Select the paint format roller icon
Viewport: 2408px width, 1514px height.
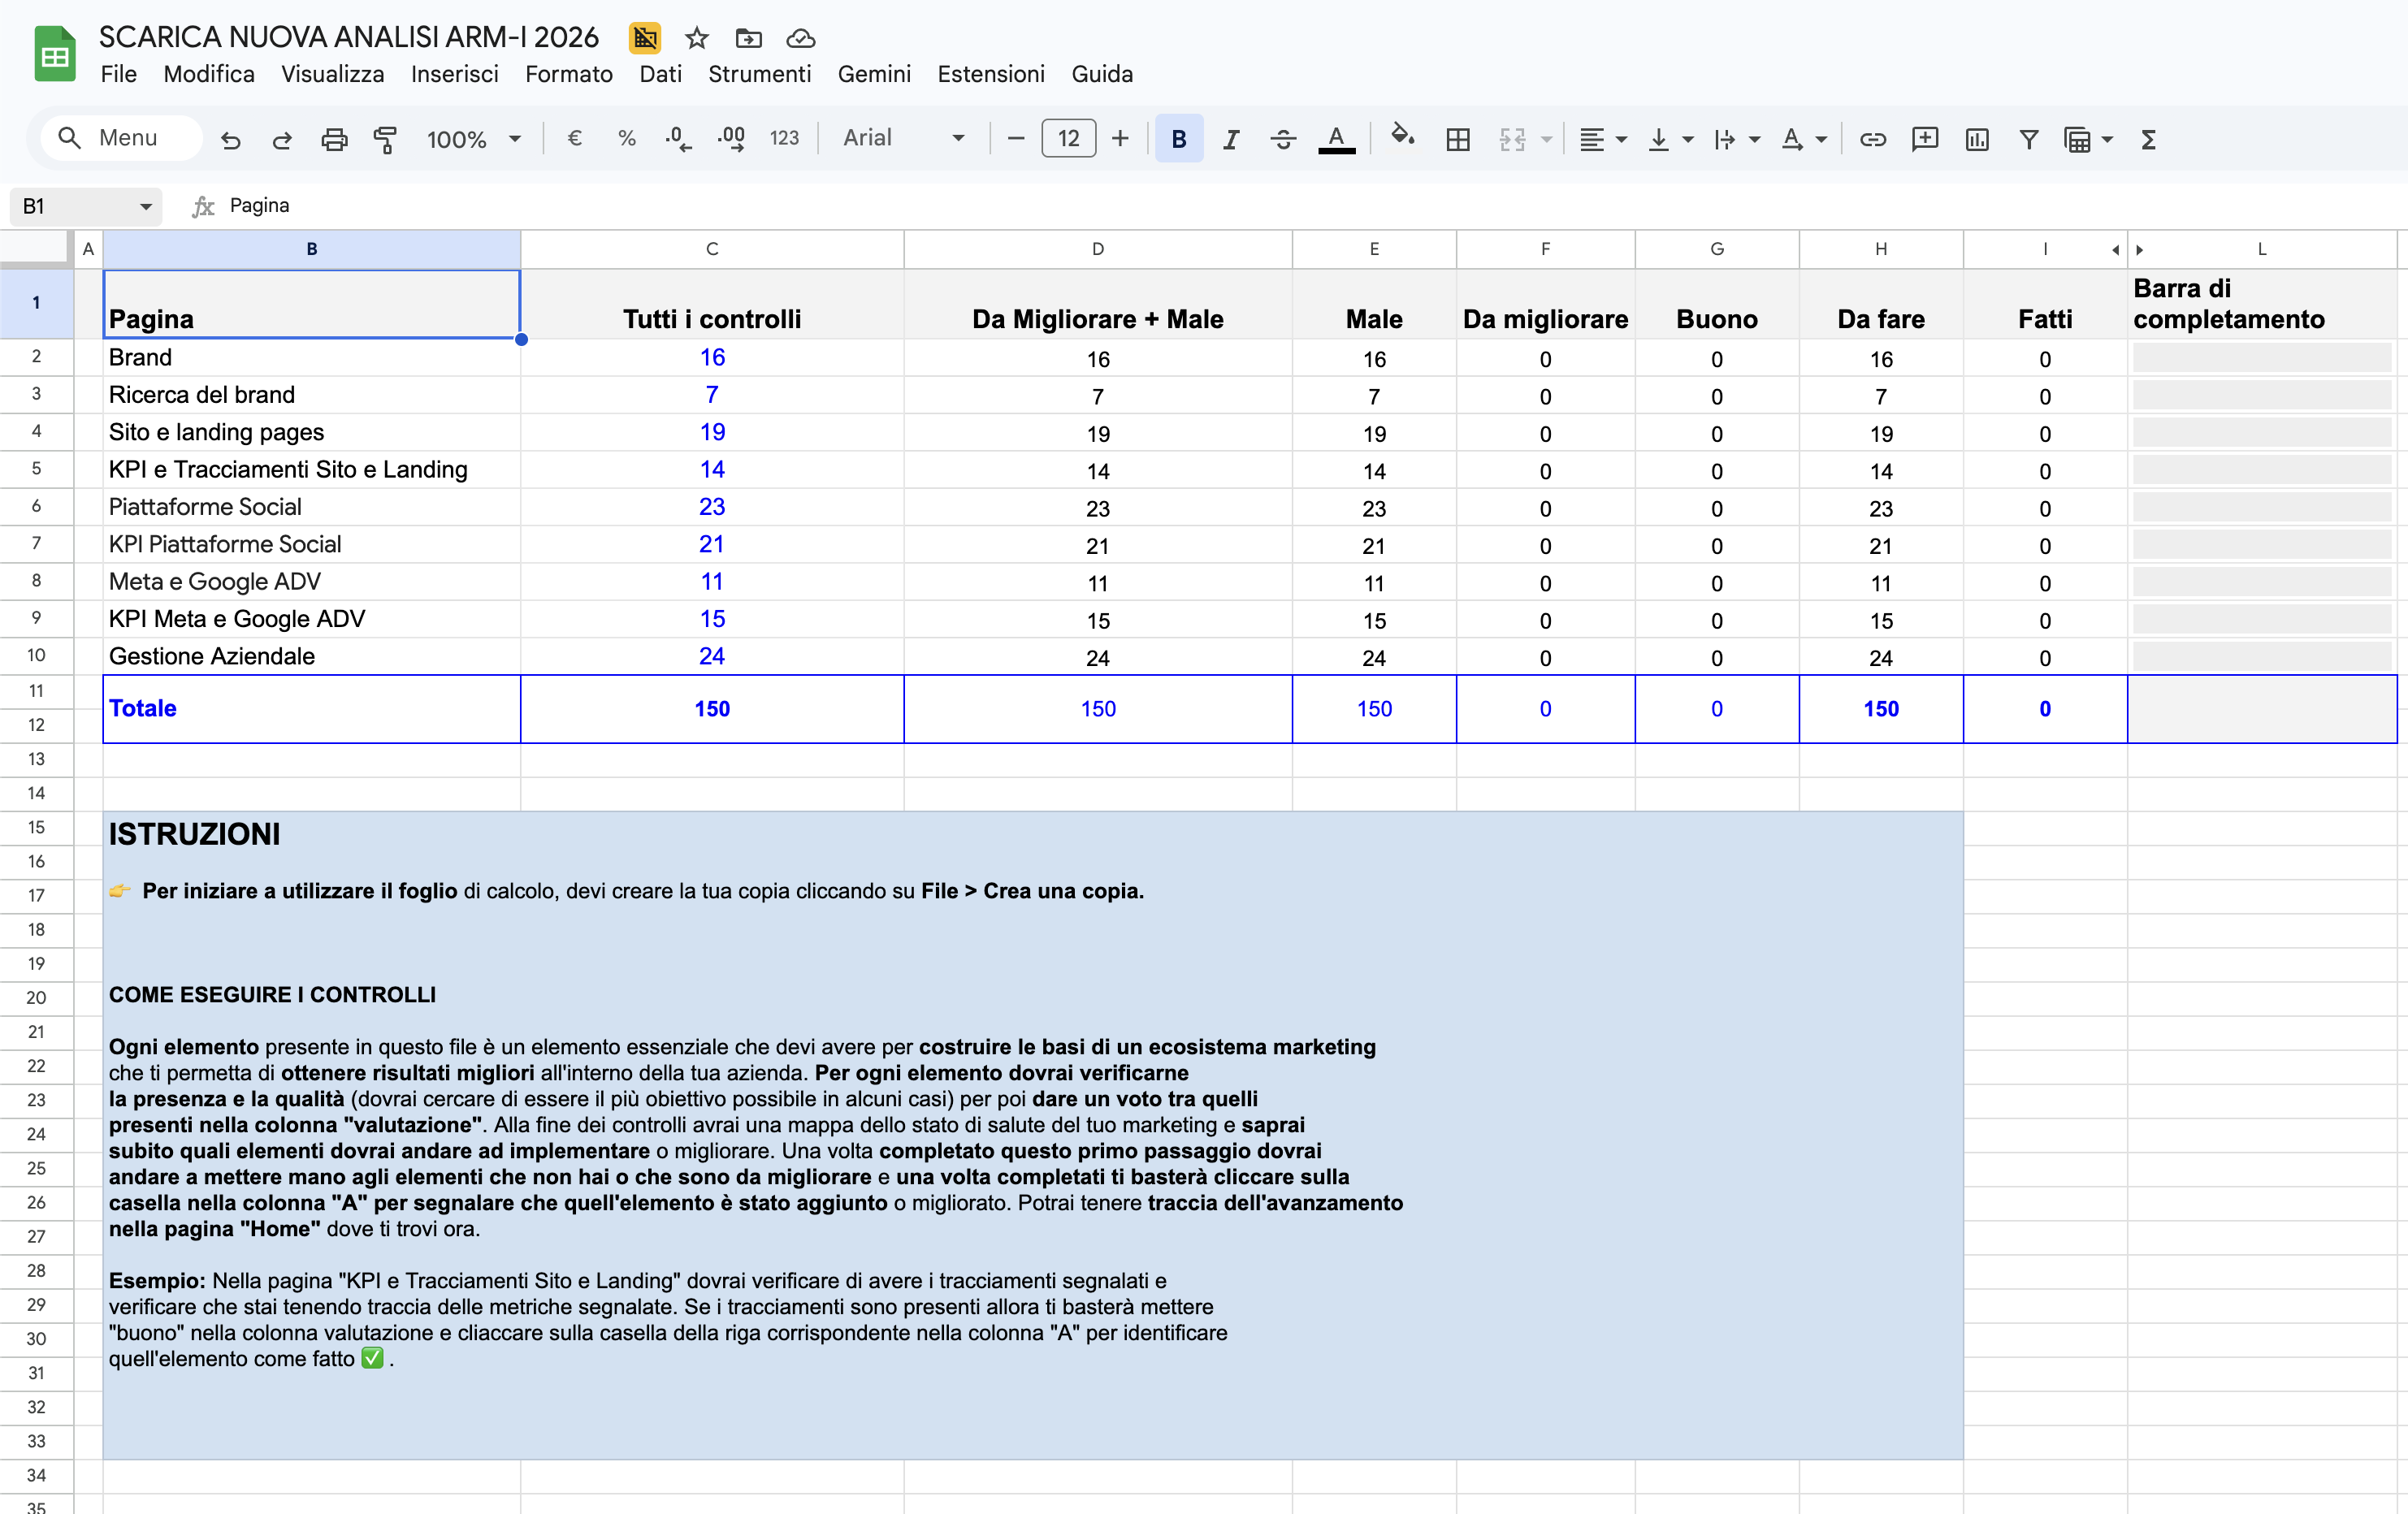tap(385, 139)
